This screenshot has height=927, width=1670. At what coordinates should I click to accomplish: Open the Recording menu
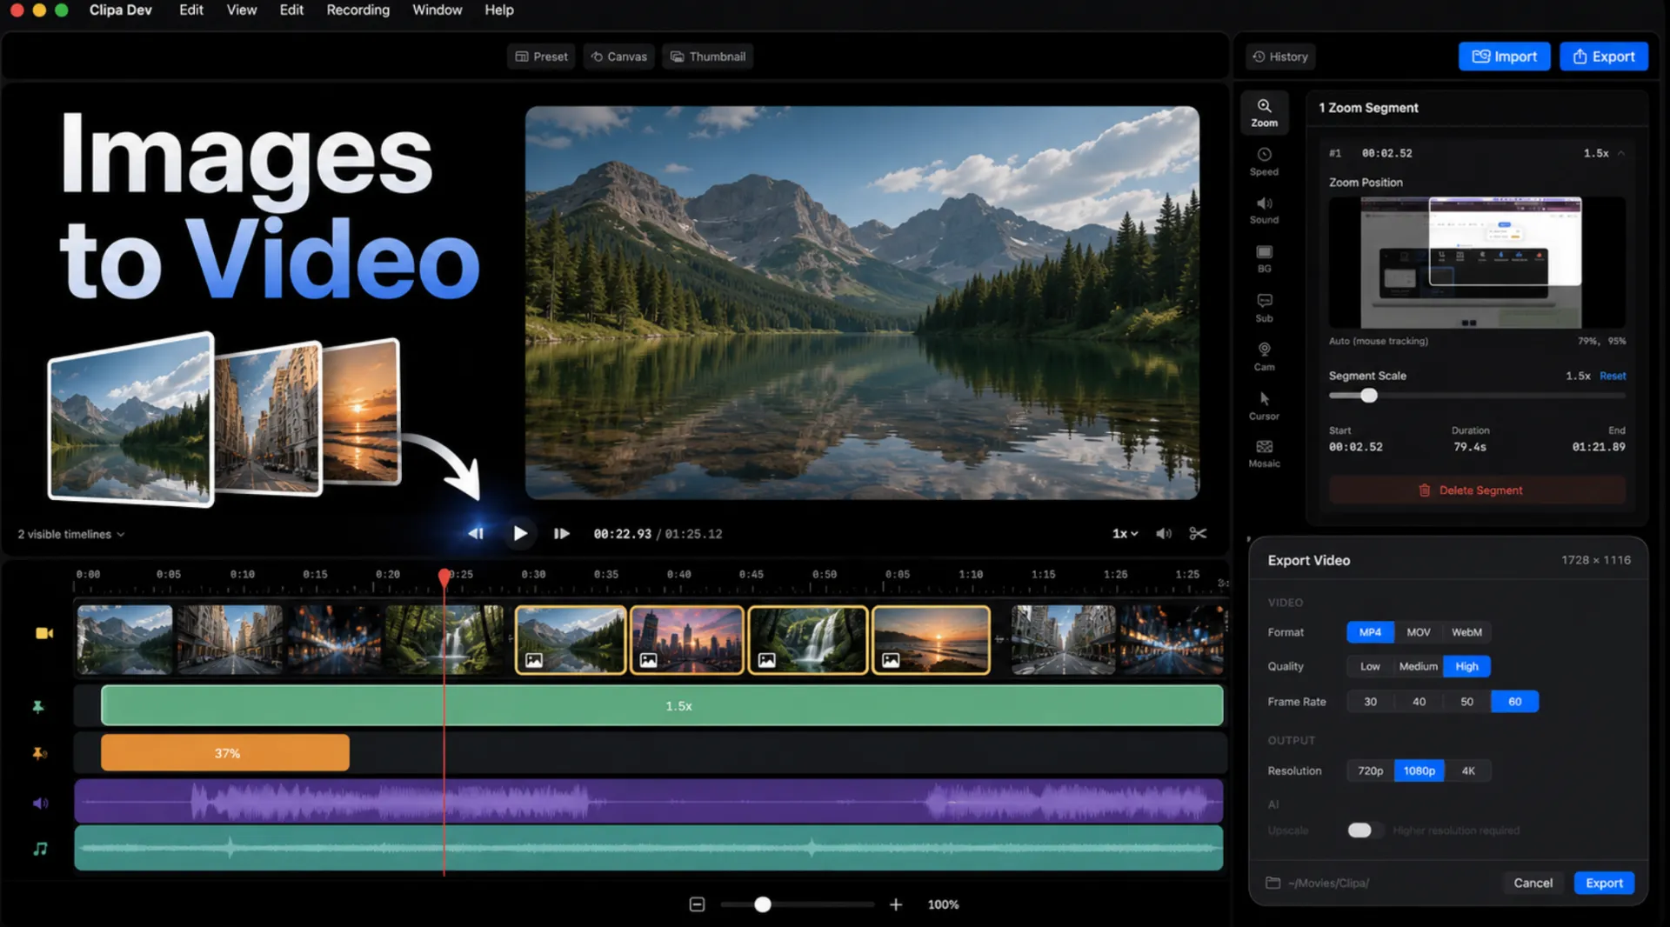pyautogui.click(x=357, y=10)
